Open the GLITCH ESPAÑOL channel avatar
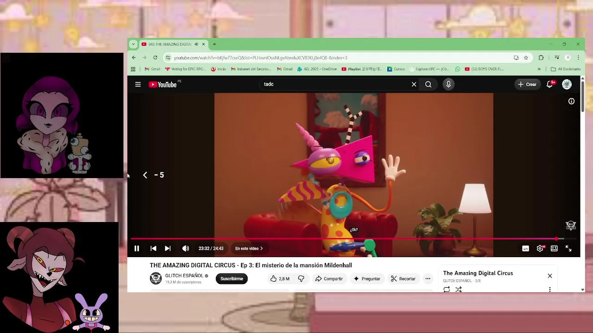This screenshot has height=333, width=593. click(156, 278)
